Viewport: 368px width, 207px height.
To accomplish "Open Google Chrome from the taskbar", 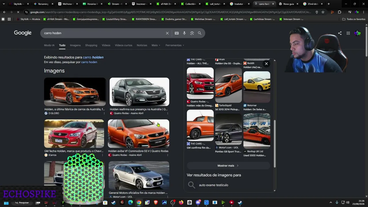I will coord(139,203).
